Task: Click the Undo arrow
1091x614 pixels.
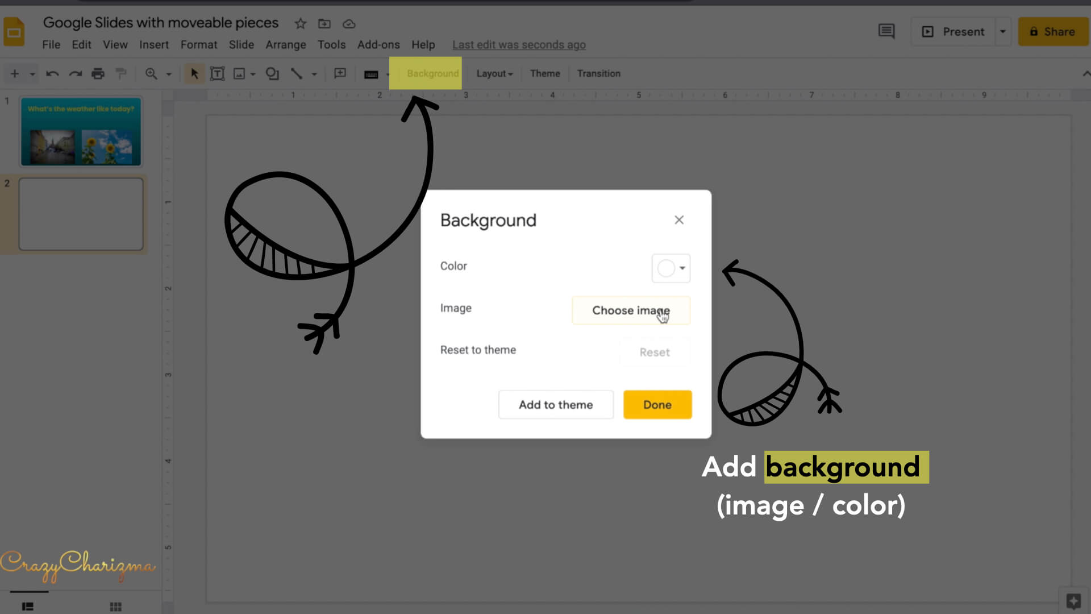Action: [x=52, y=74]
